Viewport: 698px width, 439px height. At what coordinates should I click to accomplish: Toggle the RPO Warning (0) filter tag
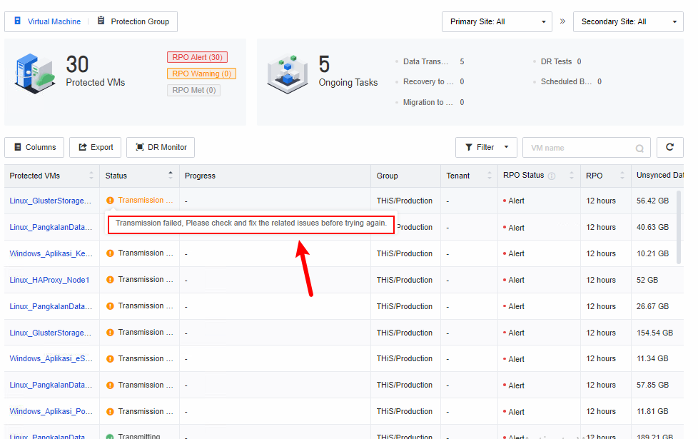[201, 74]
